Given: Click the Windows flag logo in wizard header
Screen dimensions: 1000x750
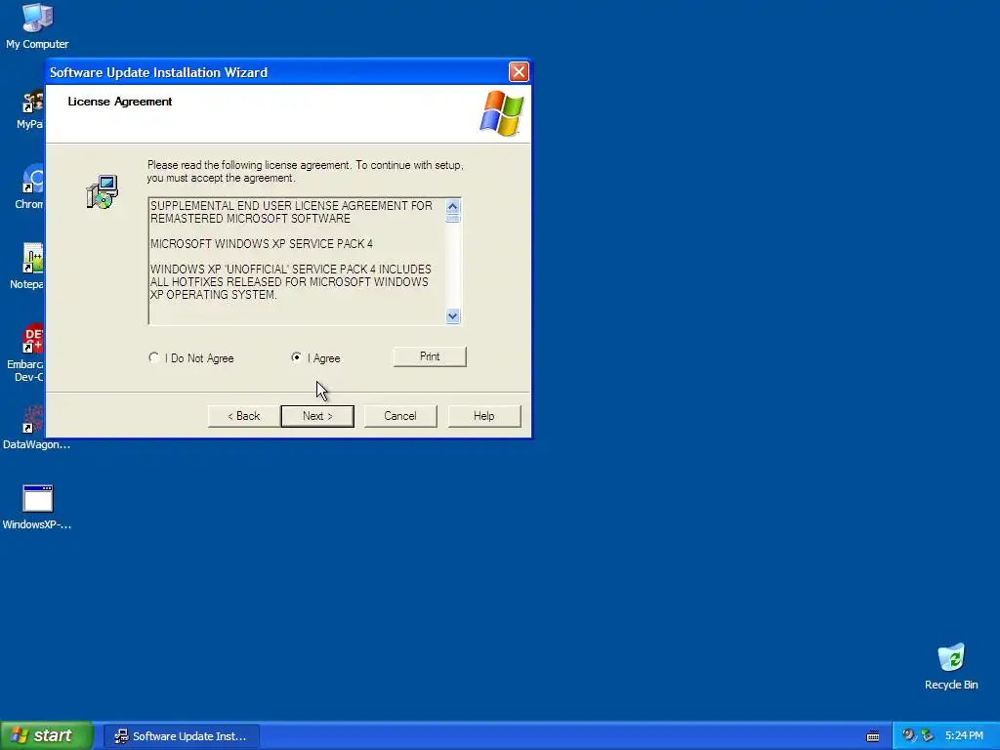Looking at the screenshot, I should tap(502, 113).
